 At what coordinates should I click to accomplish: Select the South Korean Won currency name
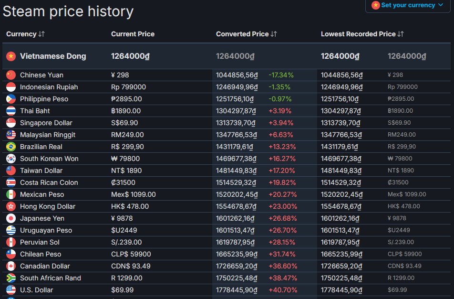[49, 159]
